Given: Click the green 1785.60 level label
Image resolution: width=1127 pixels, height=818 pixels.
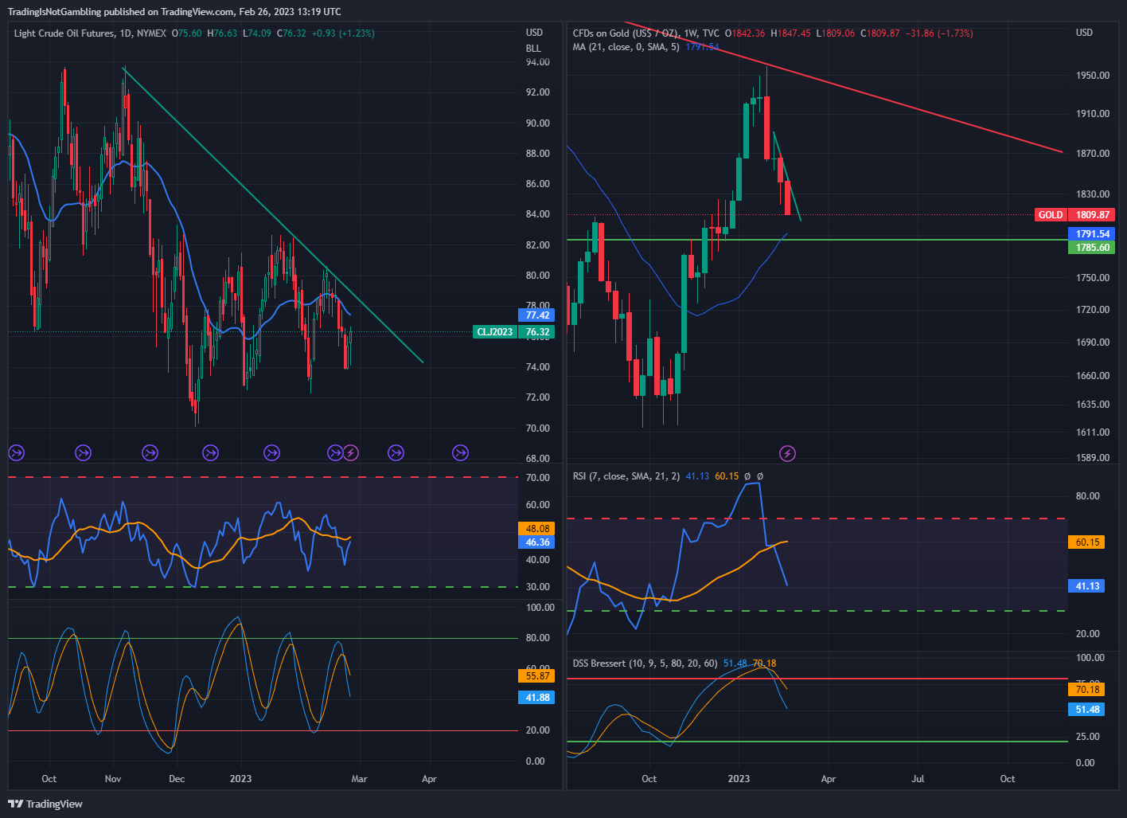Looking at the screenshot, I should 1092,248.
